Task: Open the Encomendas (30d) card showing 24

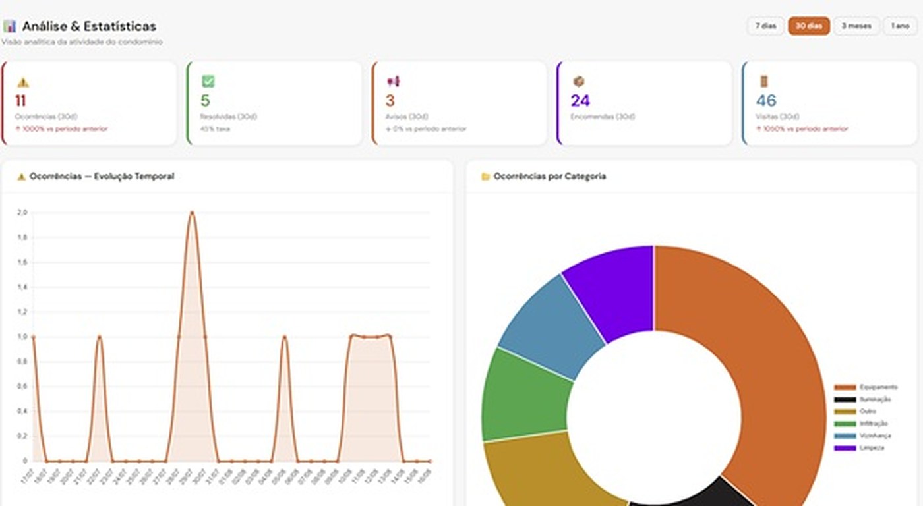Action: click(x=644, y=103)
